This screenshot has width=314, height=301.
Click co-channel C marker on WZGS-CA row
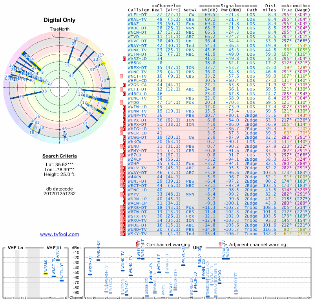[x=124, y=85]
